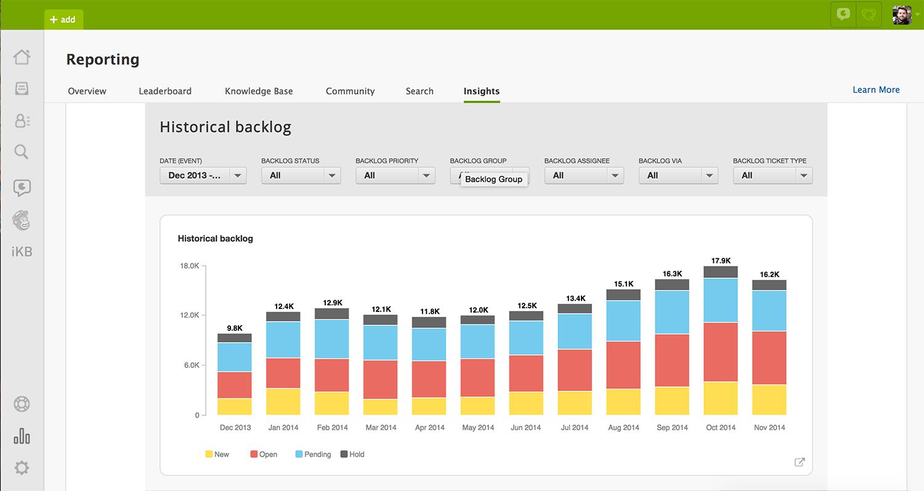Viewport: 924px width, 491px height.
Task: Open the iKB app in sidebar
Action: pyautogui.click(x=22, y=252)
